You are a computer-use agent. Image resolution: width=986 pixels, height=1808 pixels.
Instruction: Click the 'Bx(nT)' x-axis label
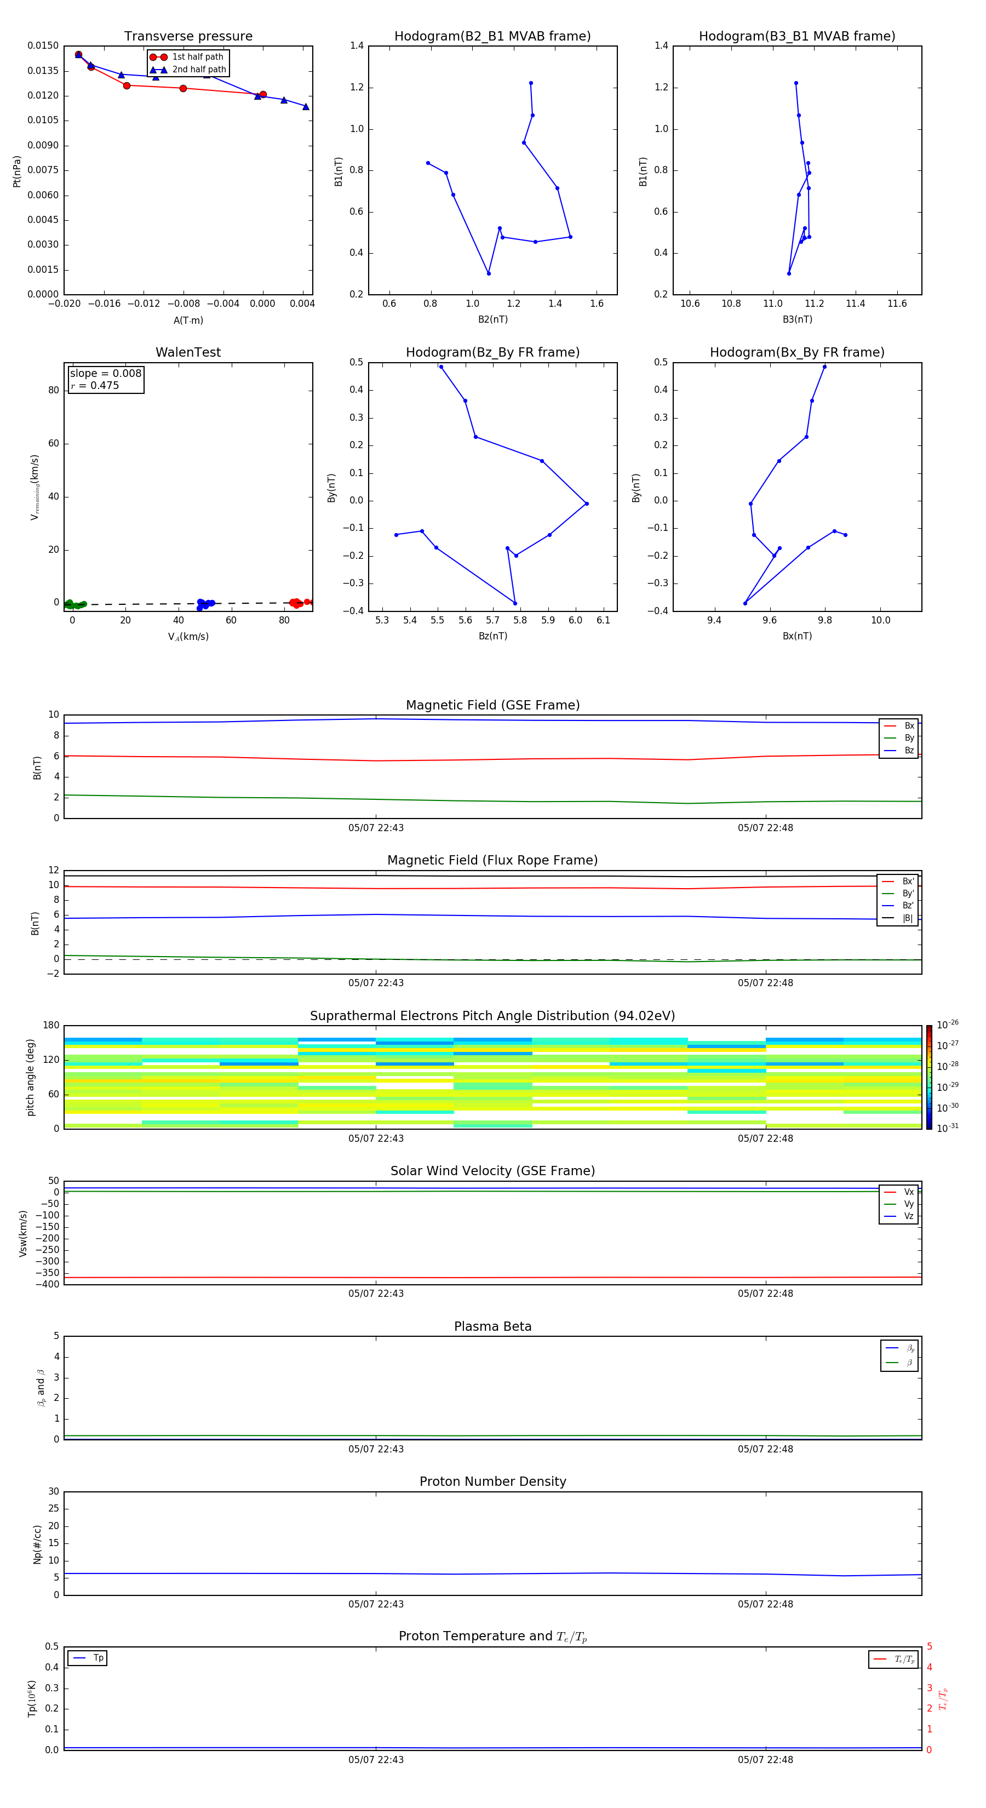click(797, 636)
